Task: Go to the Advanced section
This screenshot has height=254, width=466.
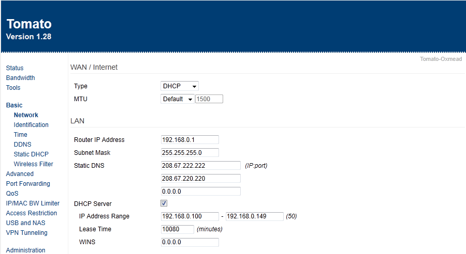Action: 20,173
